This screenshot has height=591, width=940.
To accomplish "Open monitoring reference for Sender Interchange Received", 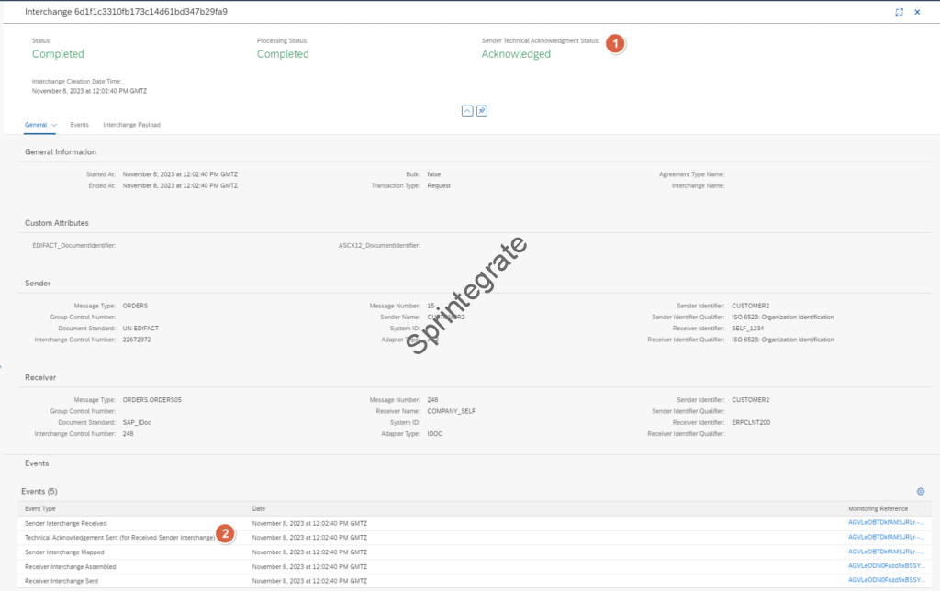I will [x=885, y=523].
